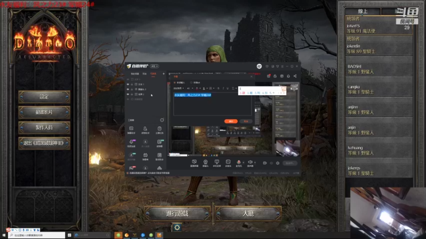Open text alignment dropdown in text dialog

click(234, 88)
